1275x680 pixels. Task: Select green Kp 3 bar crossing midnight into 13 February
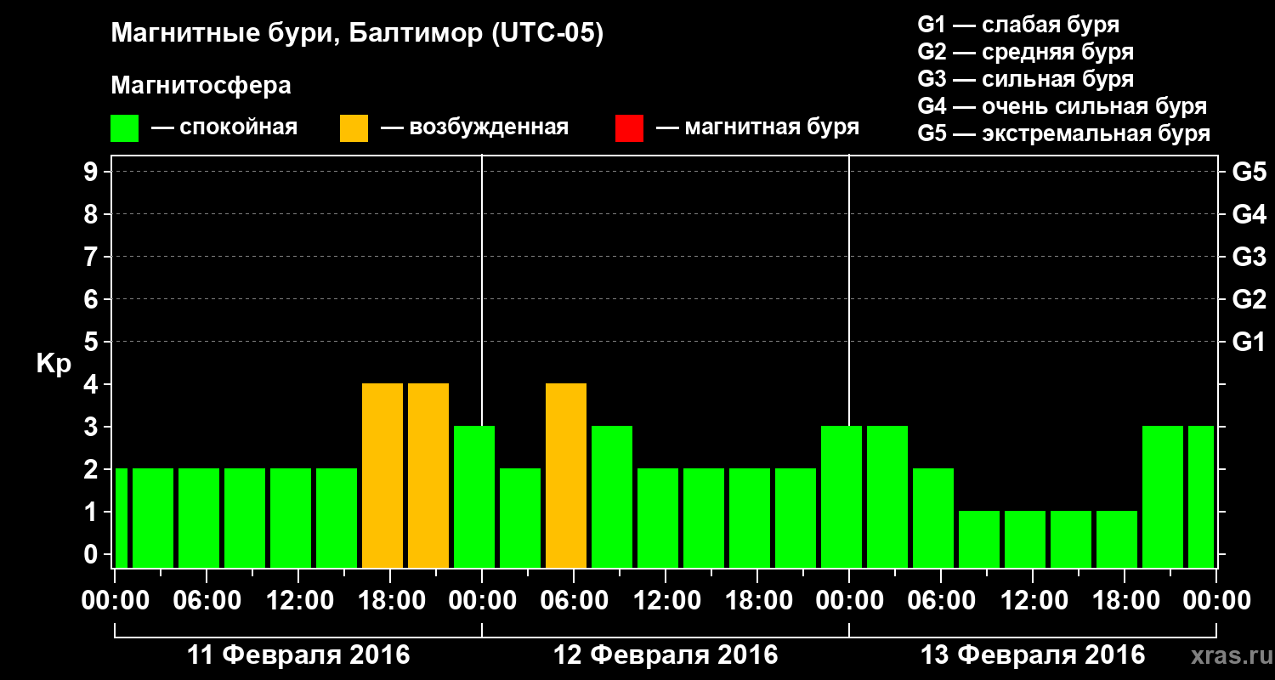[x=841, y=496]
